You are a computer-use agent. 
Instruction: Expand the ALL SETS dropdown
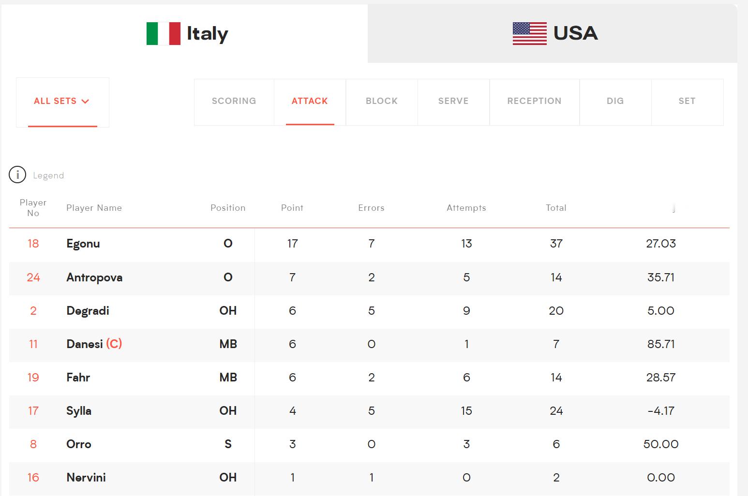[x=62, y=102]
